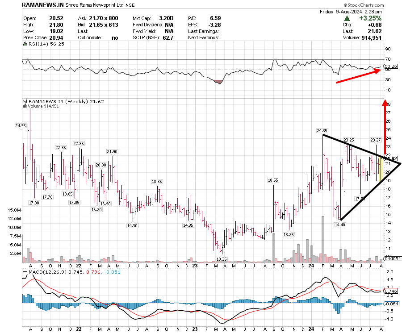Click the Low value 19.02
This screenshot has height=333, width=402.
56,31
